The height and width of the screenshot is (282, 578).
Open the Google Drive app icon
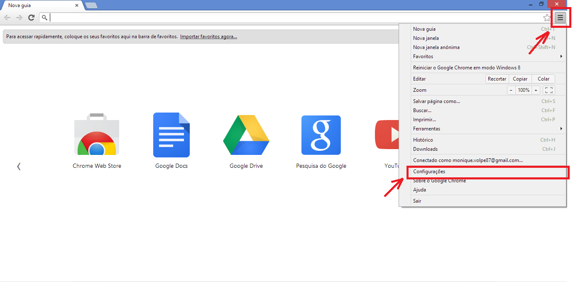tap(246, 135)
